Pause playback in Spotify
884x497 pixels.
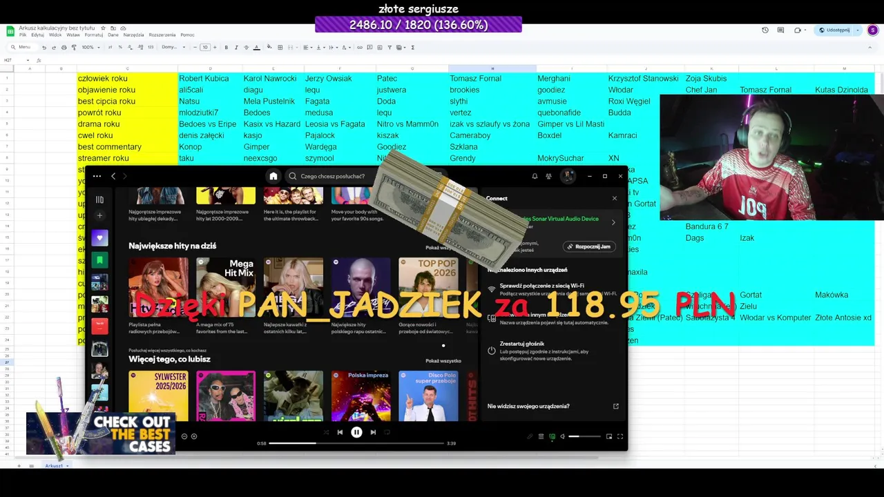click(x=356, y=432)
